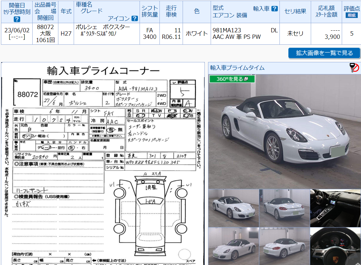Click the 色 column header

pos(197,11)
